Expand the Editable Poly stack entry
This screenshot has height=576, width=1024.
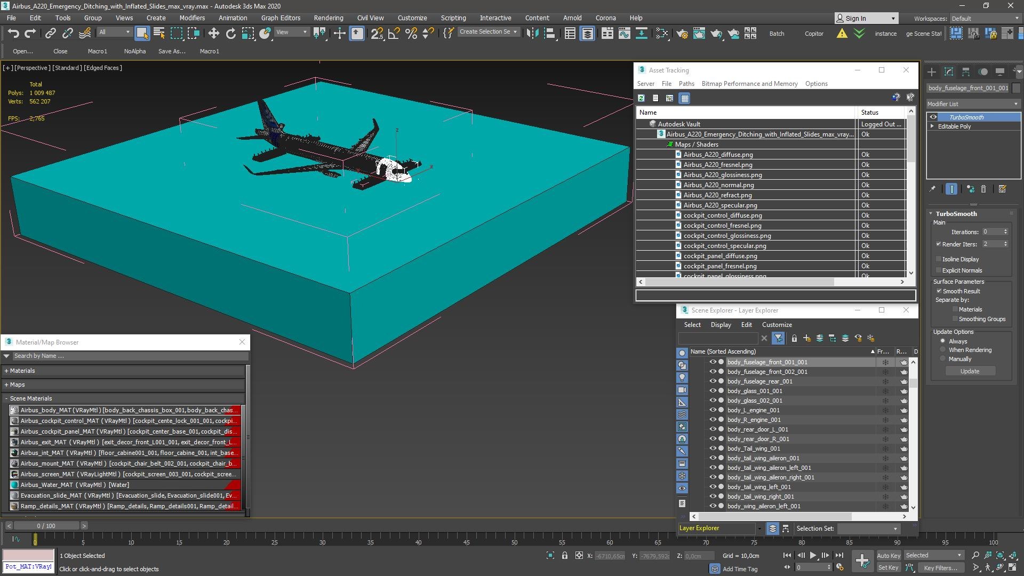[x=932, y=126]
